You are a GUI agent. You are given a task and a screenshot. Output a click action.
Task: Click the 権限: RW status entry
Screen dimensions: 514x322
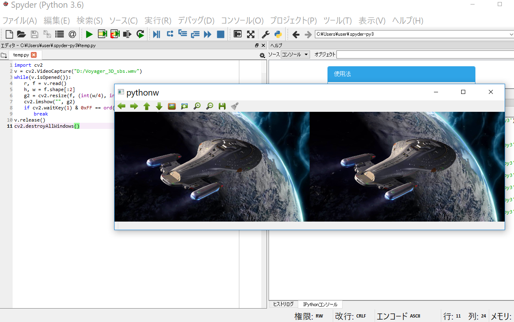[x=309, y=316]
